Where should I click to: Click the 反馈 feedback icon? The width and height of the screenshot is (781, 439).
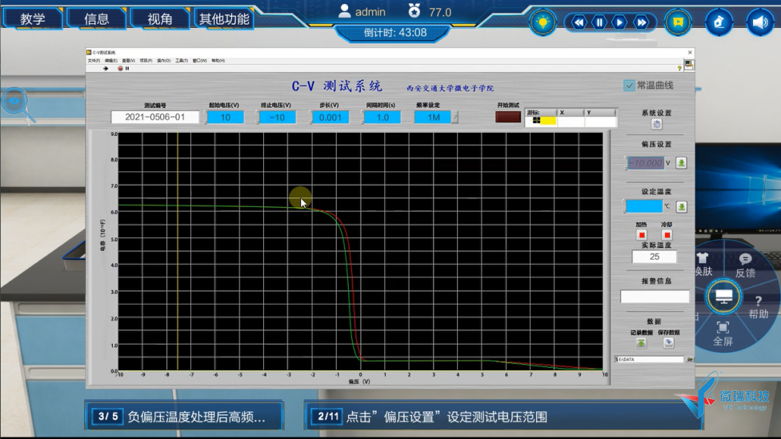tap(745, 259)
